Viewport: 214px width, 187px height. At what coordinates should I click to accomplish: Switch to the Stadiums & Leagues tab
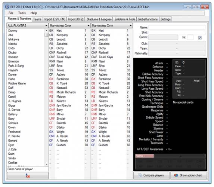(x=99, y=19)
